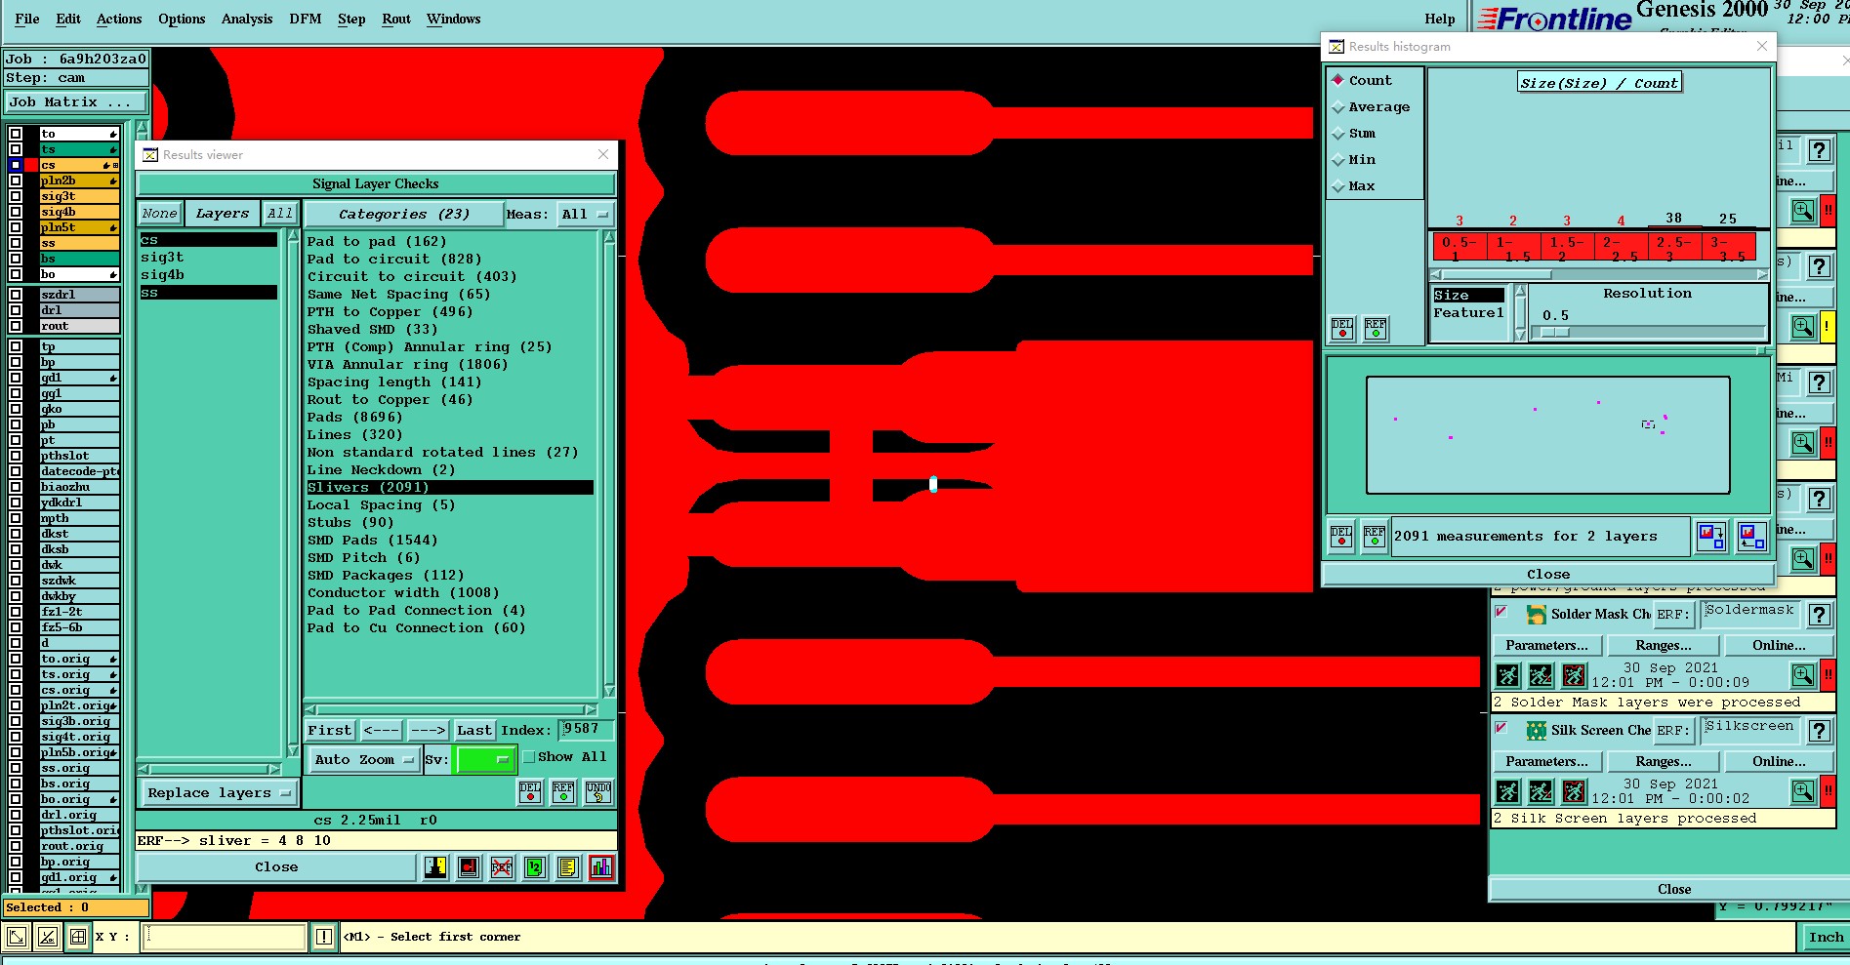The height and width of the screenshot is (965, 1850).
Task: Click the yellow notes icon in Results viewer
Action: pos(568,867)
